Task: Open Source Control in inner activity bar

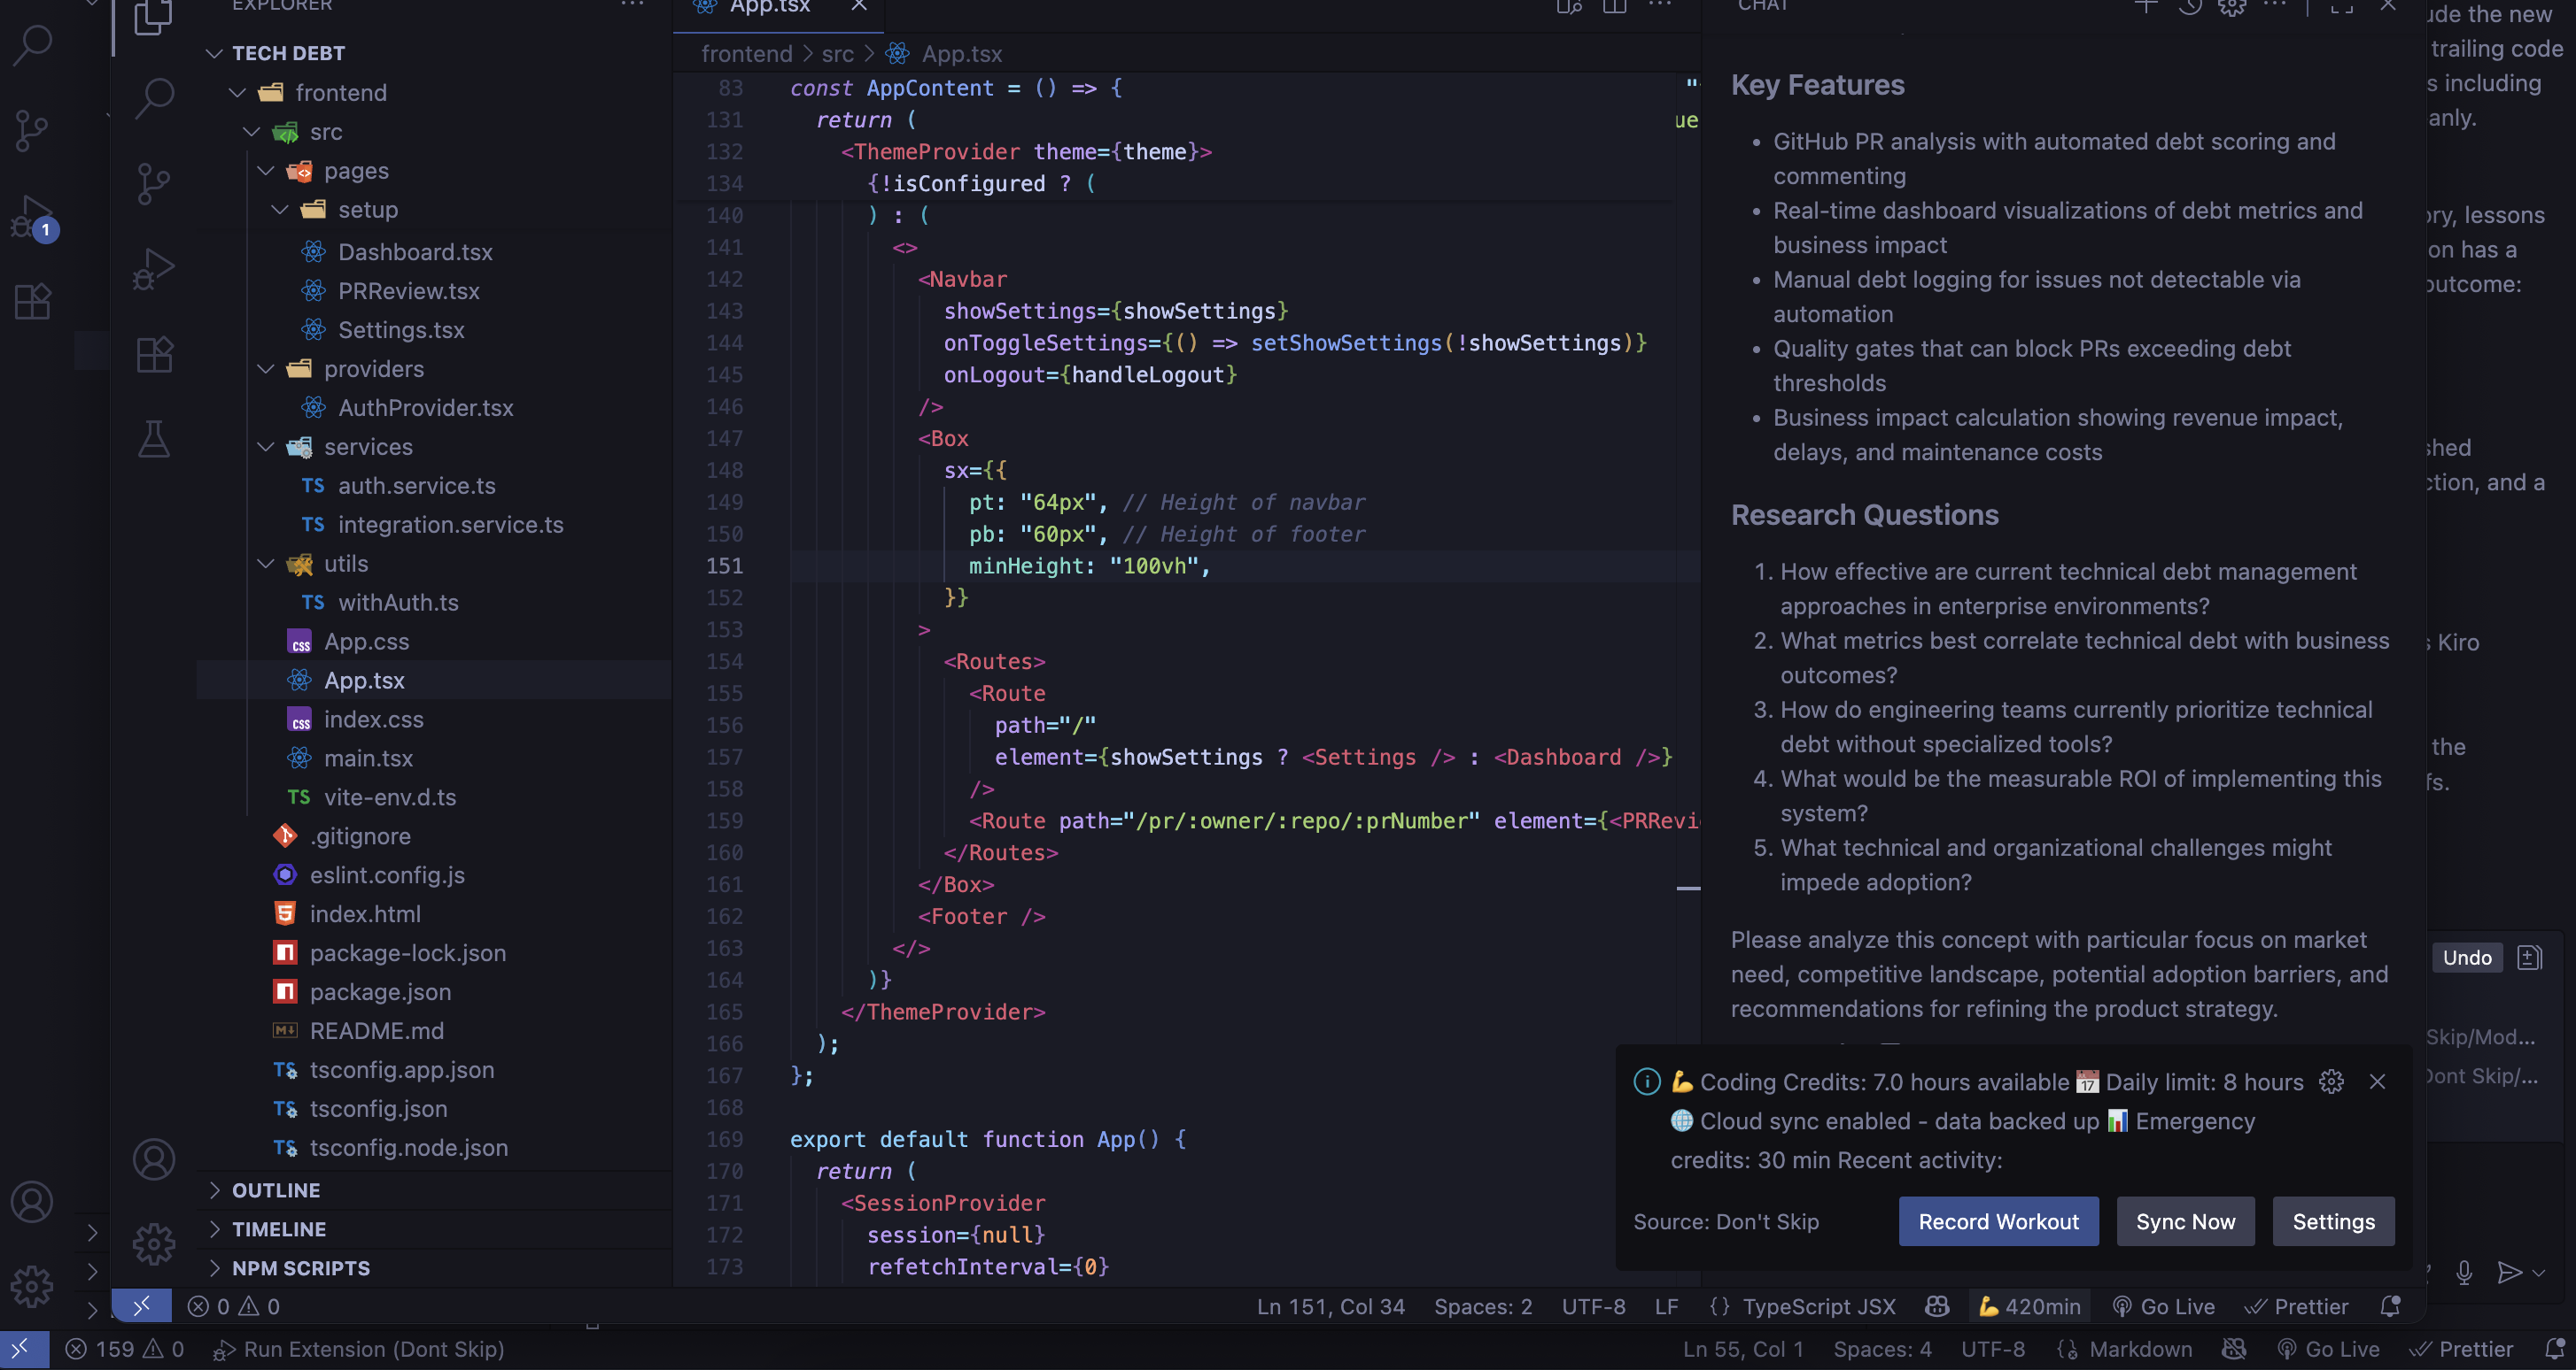Action: (x=154, y=184)
